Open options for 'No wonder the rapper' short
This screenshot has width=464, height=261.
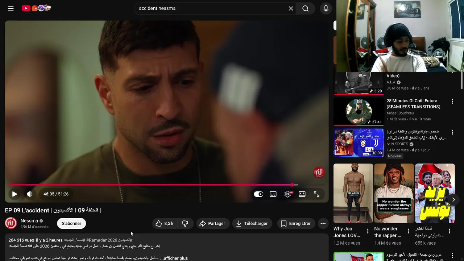point(409,231)
